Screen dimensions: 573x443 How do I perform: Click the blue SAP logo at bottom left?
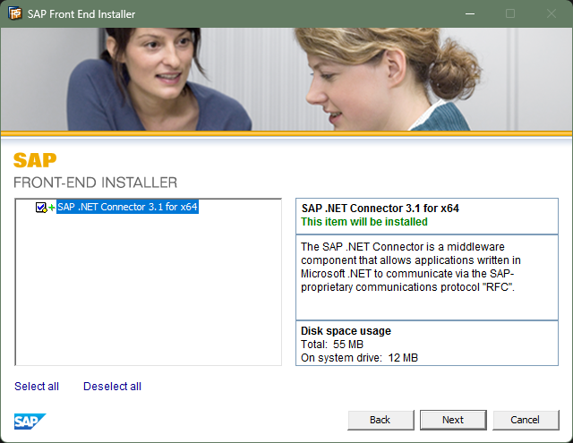(30, 422)
